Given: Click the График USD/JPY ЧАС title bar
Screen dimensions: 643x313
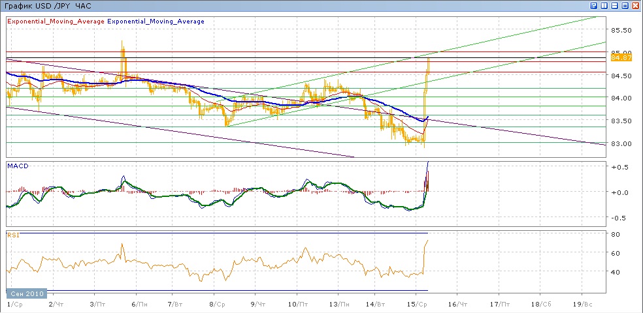Looking at the screenshot, I should tap(47, 5).
